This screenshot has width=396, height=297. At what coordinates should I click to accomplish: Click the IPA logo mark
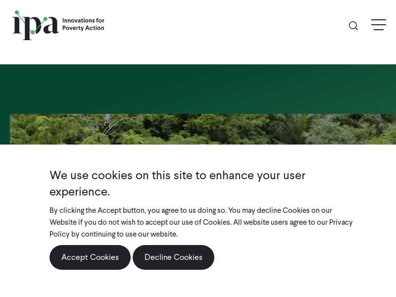click(36, 25)
